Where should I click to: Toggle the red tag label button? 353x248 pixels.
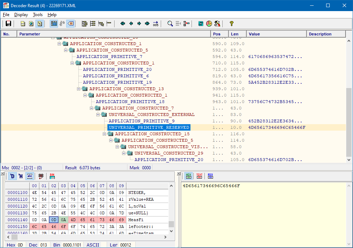coord(71,24)
